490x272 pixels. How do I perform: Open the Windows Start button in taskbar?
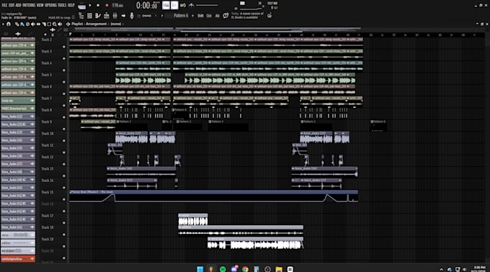(x=200, y=269)
